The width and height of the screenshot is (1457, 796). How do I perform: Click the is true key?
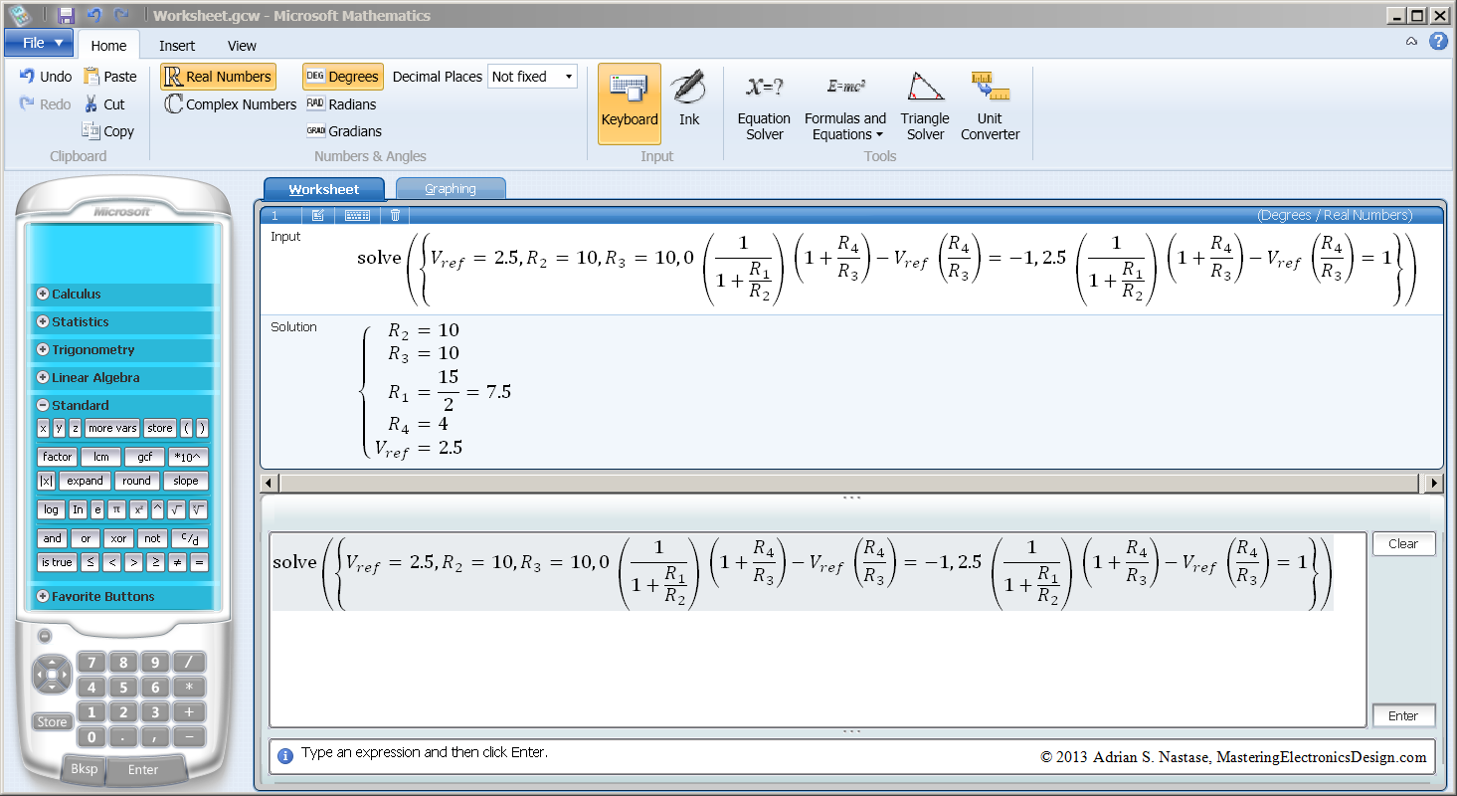[57, 562]
